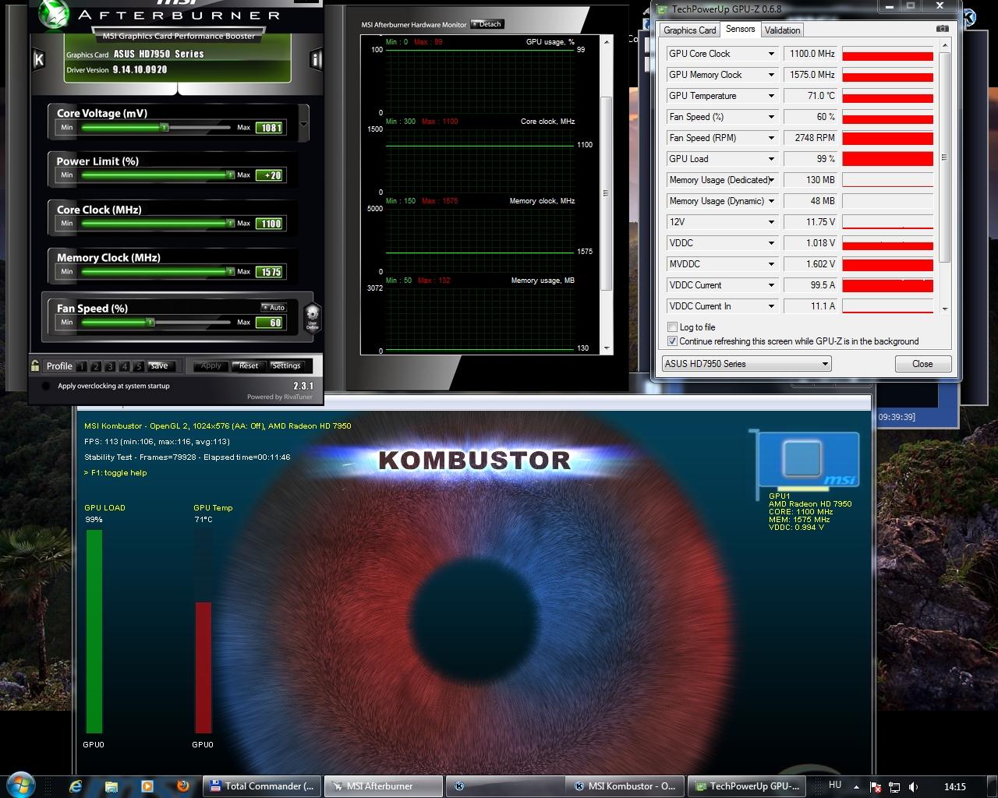Open Afterburner Settings
Image resolution: width=998 pixels, height=798 pixels.
click(286, 365)
